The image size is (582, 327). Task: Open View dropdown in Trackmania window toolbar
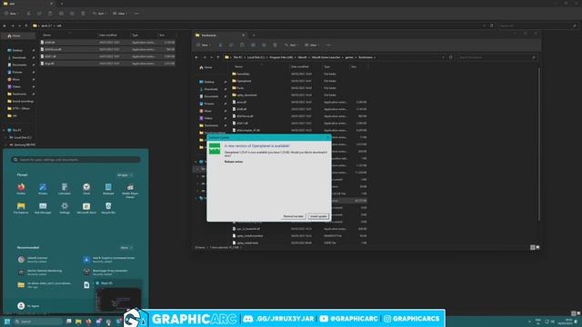point(311,45)
